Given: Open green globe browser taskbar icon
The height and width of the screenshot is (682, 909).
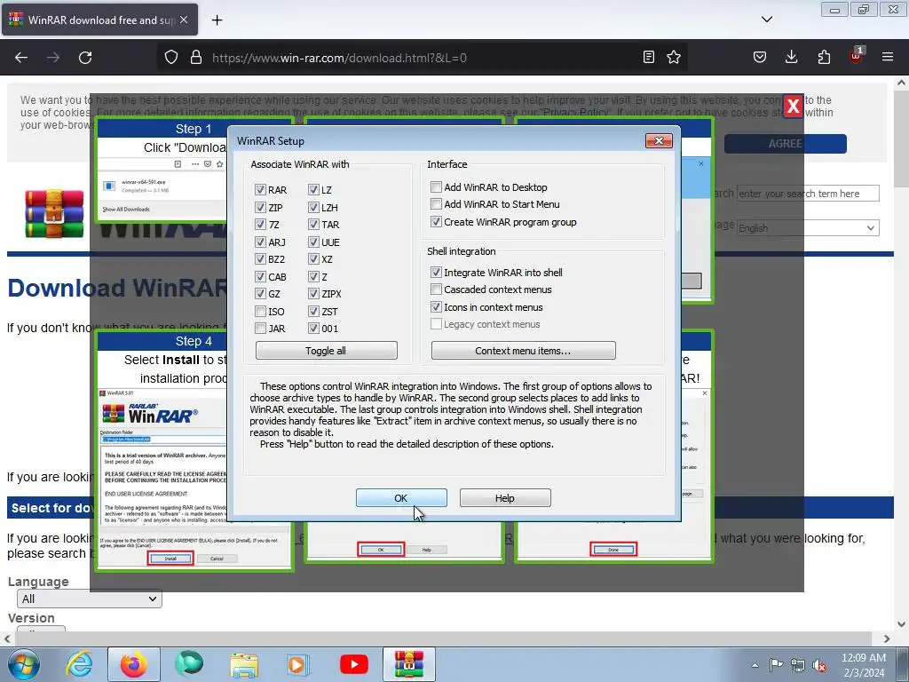Looking at the screenshot, I should pyautogui.click(x=189, y=664).
